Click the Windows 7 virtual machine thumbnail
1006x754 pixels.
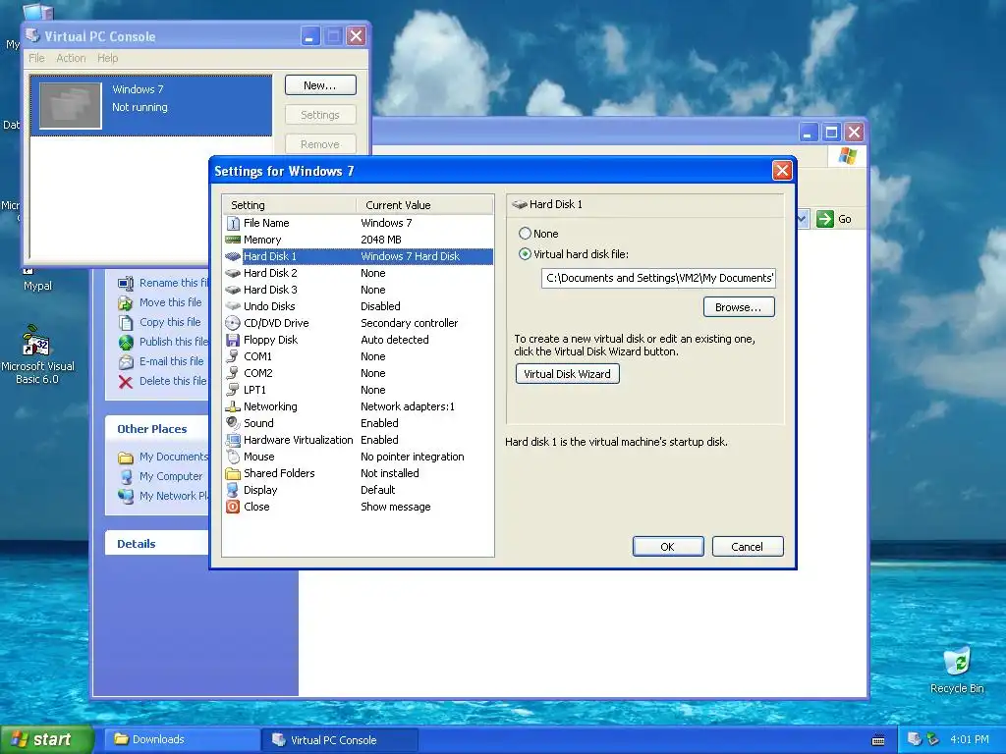(71, 105)
